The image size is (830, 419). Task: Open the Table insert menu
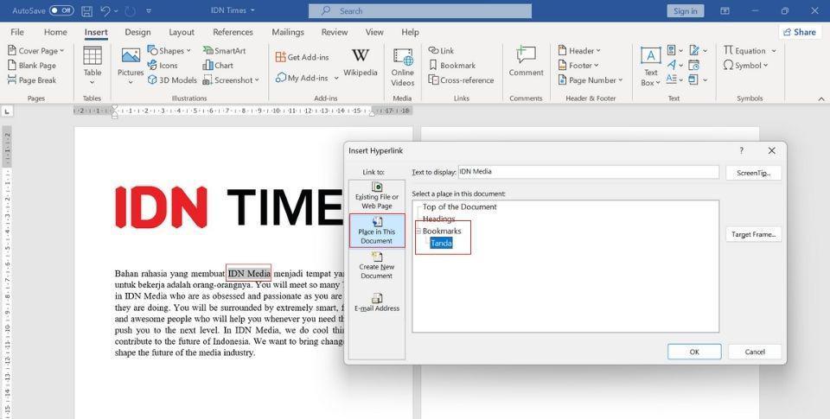click(x=93, y=66)
